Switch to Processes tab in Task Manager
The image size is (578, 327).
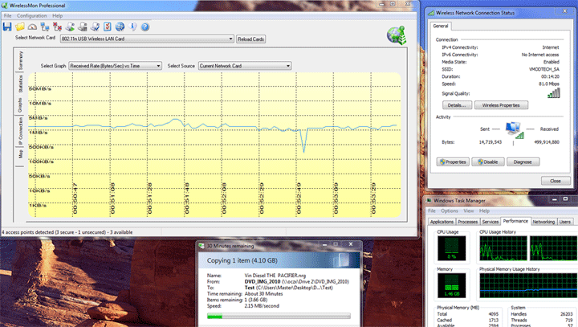[468, 222]
